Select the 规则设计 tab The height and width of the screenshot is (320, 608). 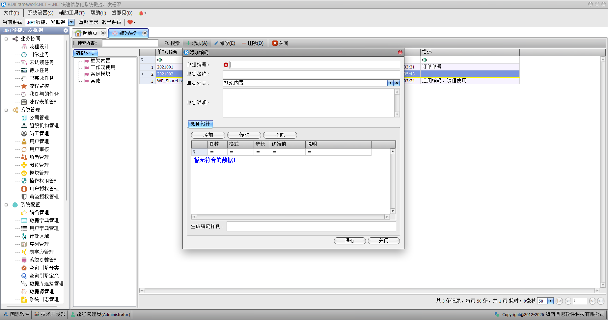(x=200, y=124)
